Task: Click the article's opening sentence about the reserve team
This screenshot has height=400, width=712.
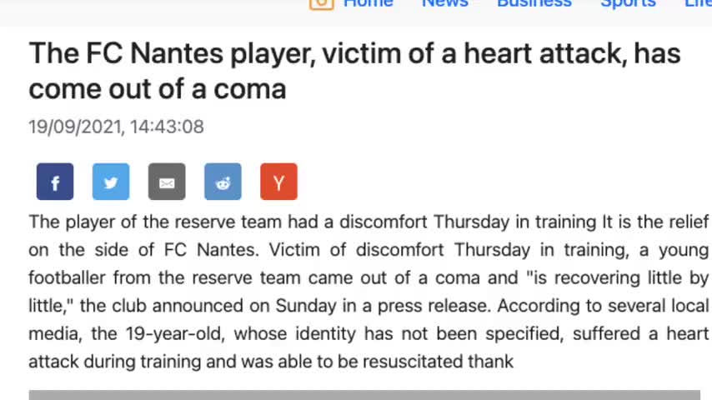Action: [x=313, y=222]
